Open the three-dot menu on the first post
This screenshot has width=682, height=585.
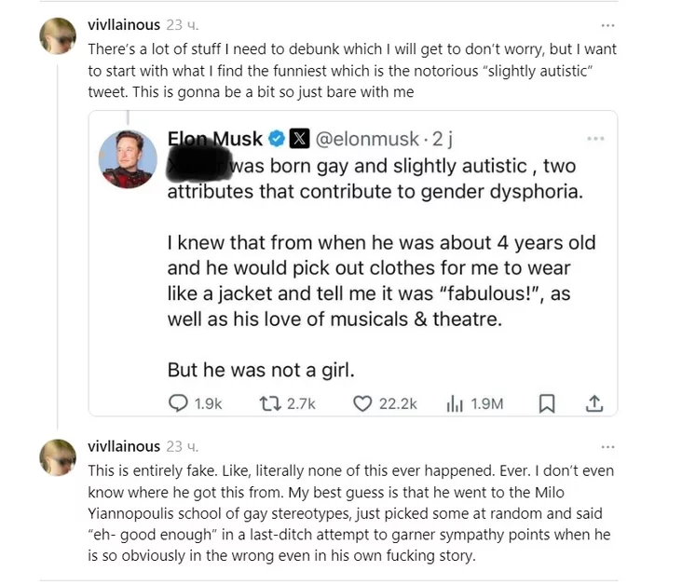point(608,25)
